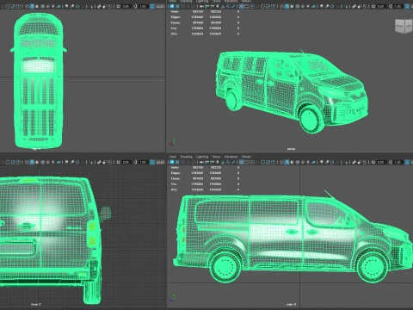
Task: Click the gamma value field in the side panel
Action: pos(398,162)
